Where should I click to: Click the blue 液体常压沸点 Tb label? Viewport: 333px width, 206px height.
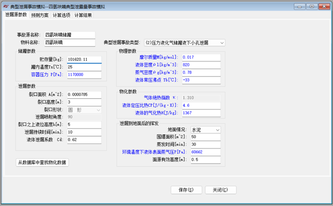[x=156, y=80]
